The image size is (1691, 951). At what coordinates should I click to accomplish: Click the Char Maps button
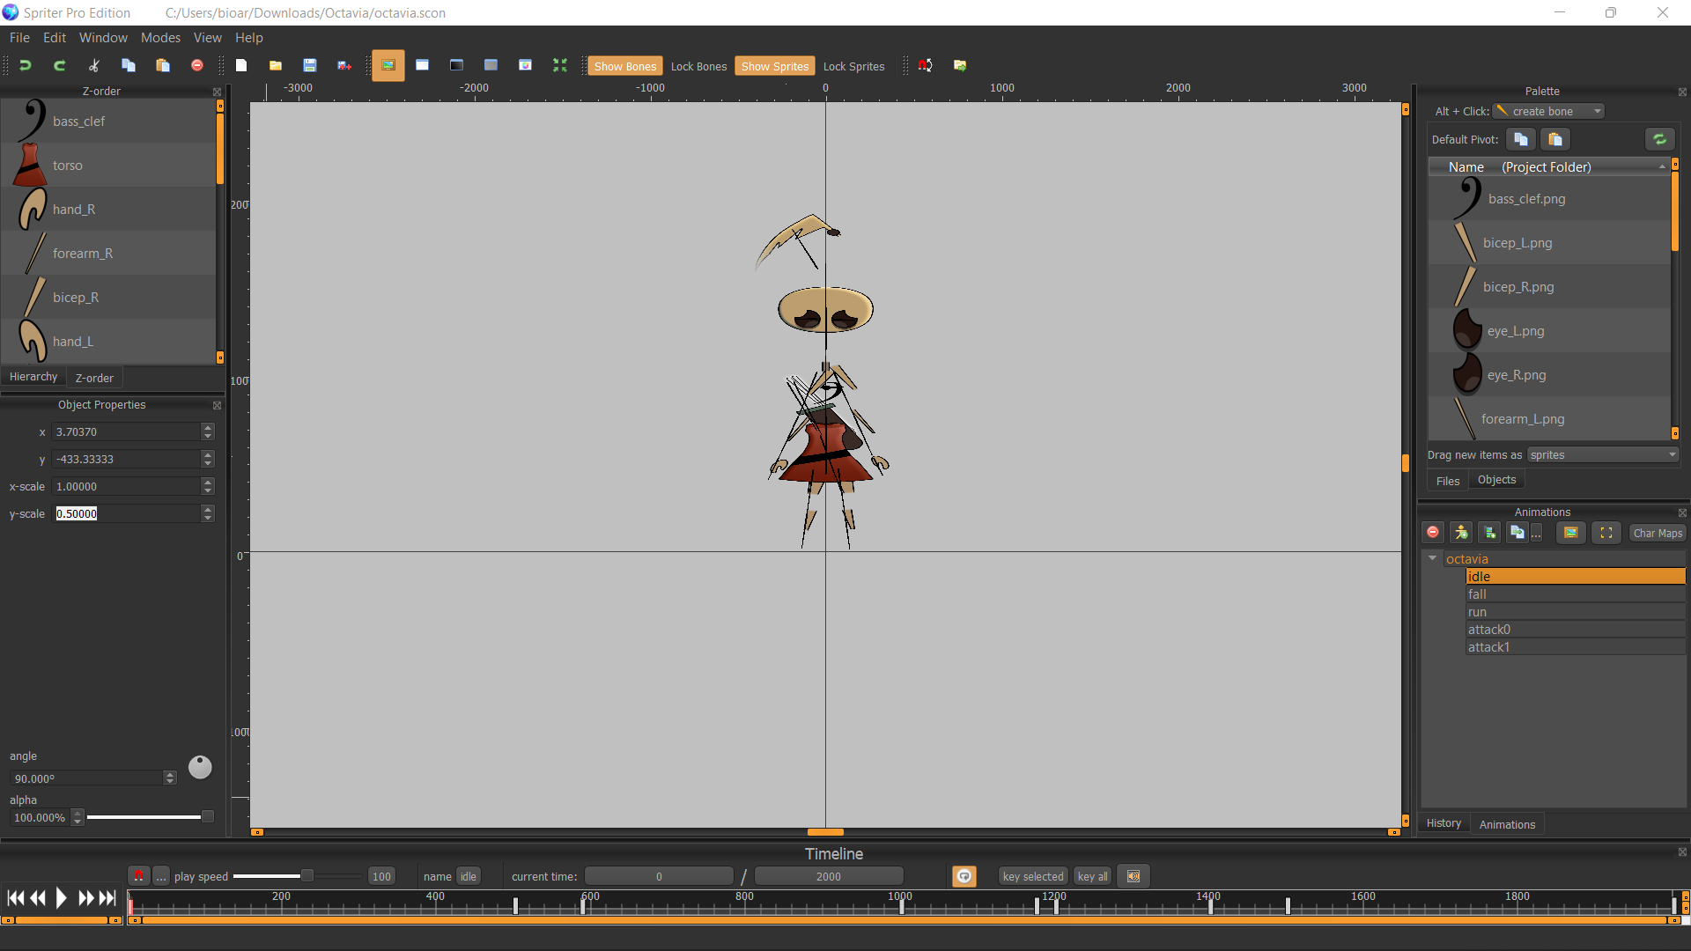coord(1658,533)
